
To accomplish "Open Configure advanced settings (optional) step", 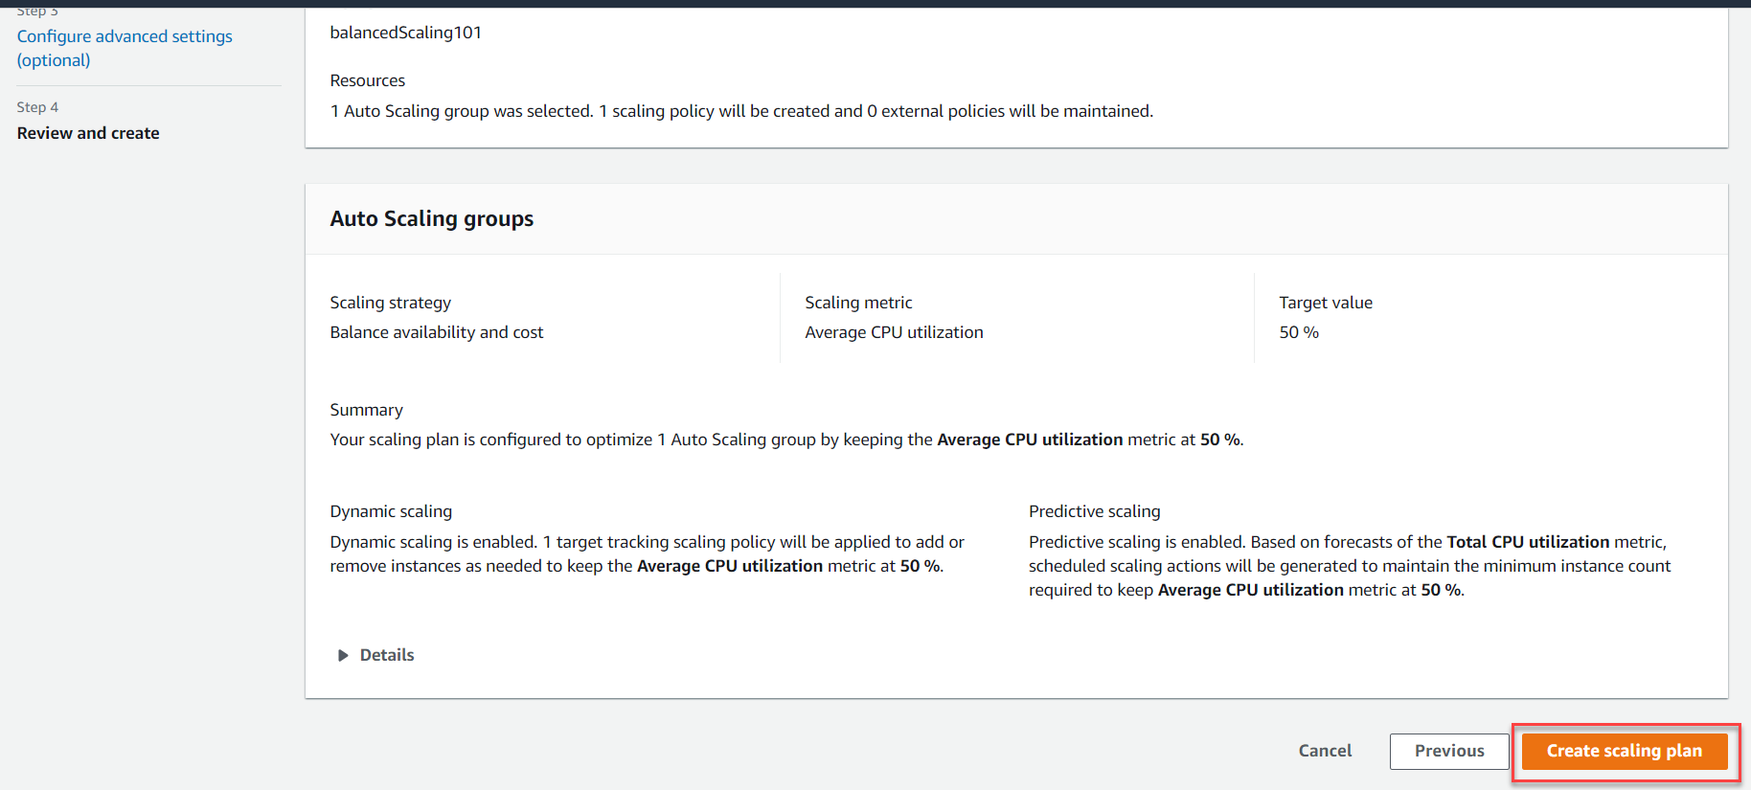I will coord(125,48).
